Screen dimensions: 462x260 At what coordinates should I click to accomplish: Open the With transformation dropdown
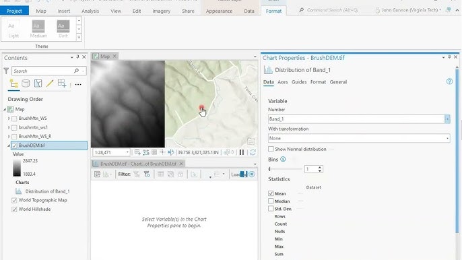click(359, 138)
